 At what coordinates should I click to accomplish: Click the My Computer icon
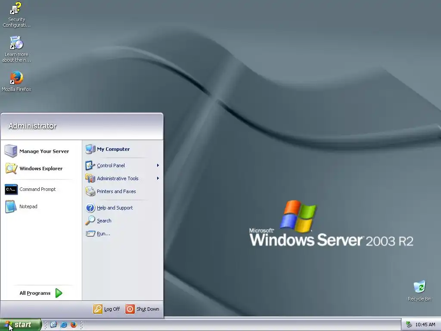(x=90, y=149)
